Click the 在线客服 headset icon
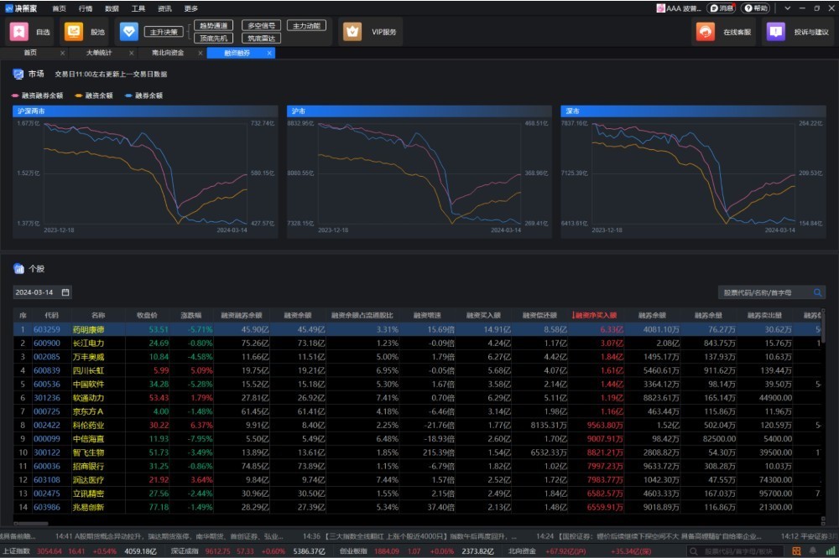 (705, 32)
